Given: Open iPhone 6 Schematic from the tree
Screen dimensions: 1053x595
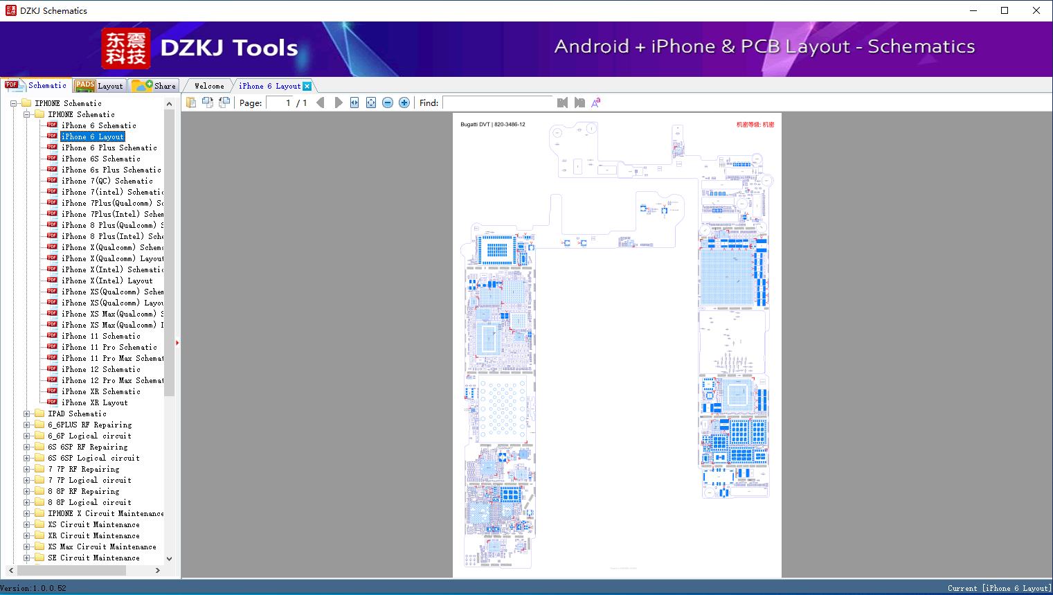Looking at the screenshot, I should [98, 125].
